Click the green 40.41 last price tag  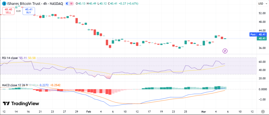coord(262,39)
